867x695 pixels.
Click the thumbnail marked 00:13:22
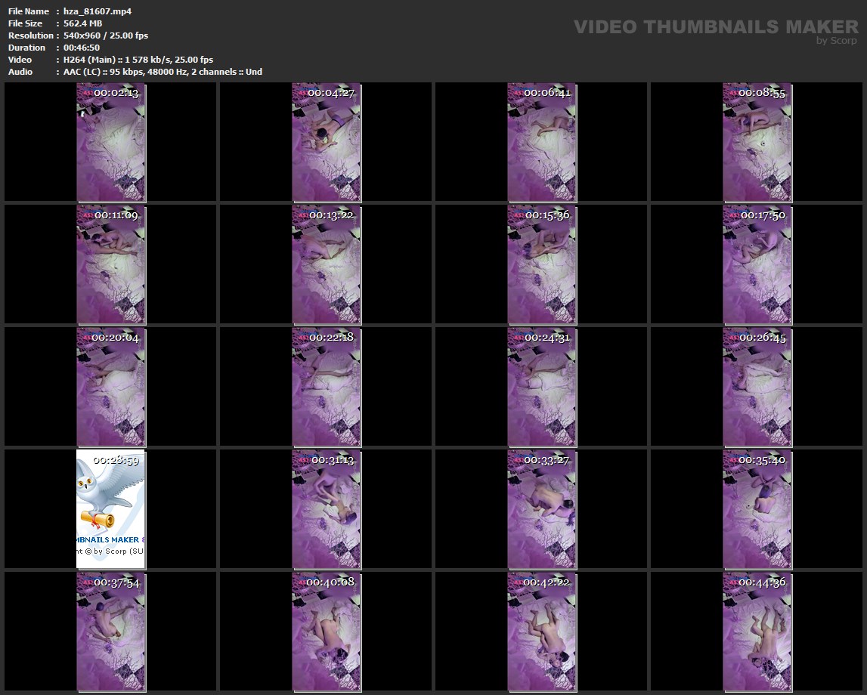click(327, 264)
